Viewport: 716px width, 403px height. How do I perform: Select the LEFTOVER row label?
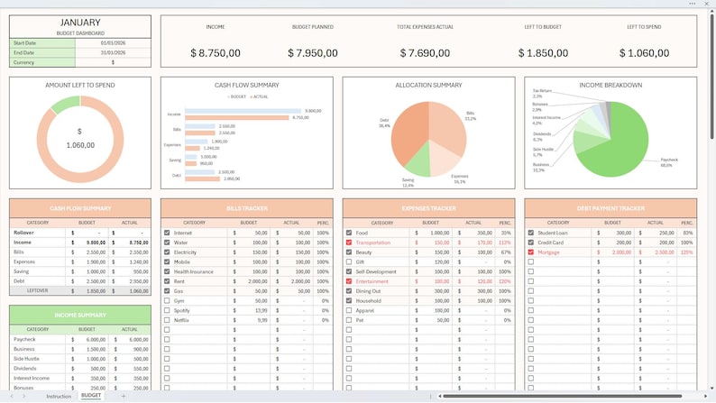[38, 290]
